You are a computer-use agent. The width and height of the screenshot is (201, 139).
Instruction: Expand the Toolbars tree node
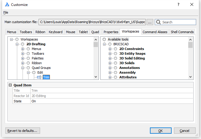point(23,54)
